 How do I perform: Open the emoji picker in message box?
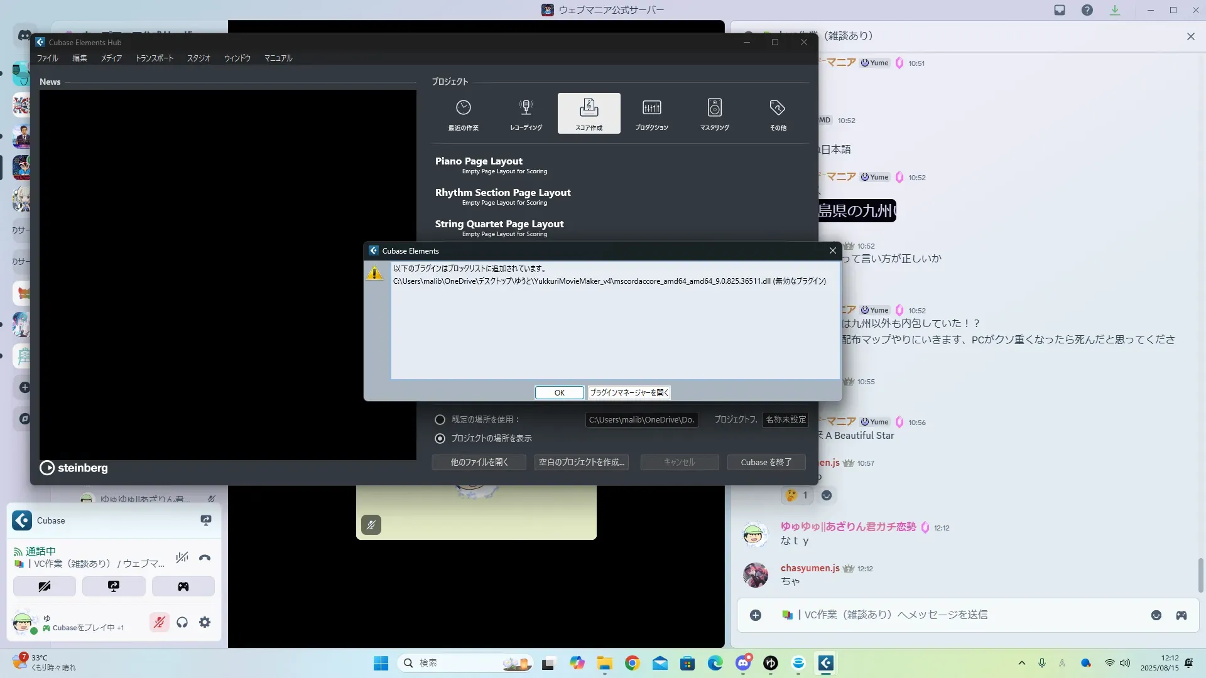click(1156, 615)
